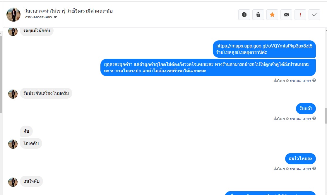The height and width of the screenshot is (195, 327).
Task: Click the โอเคคับ message bubble
Action: (31, 143)
